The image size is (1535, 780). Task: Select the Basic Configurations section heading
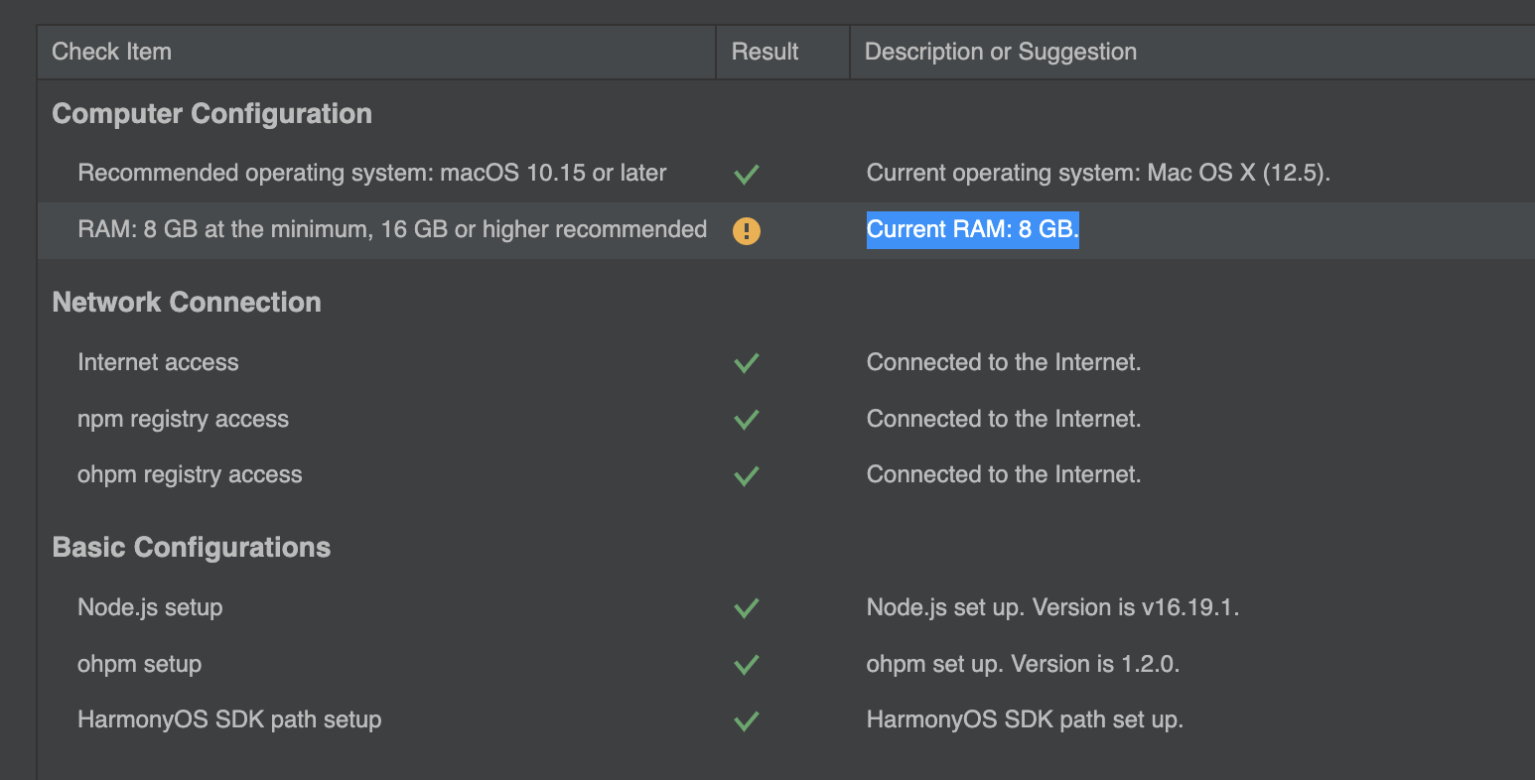click(191, 548)
